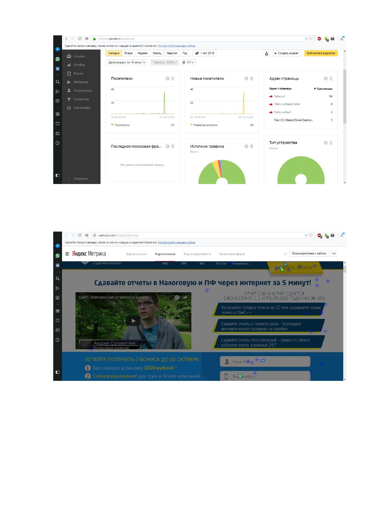The image size is (373, 527).
Task: Click gear icon on Тип устройства widget
Action: [x=326, y=143]
